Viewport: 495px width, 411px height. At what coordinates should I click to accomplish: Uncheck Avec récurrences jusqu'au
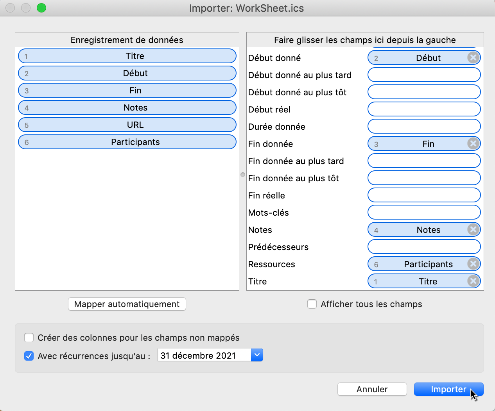coord(29,356)
